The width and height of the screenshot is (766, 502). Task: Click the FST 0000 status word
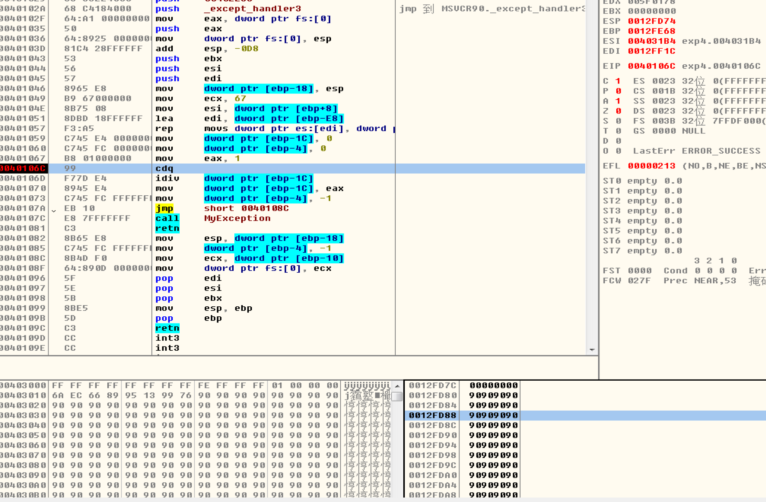pyautogui.click(x=627, y=271)
